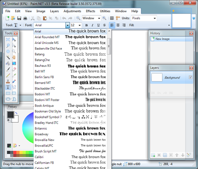Image resolution: width=198 pixels, height=169 pixels.
Task: Open the Units Pixels dropdown
Action: click(154, 18)
